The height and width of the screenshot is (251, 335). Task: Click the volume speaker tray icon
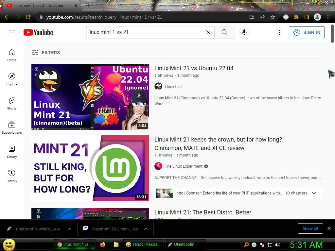point(278,244)
